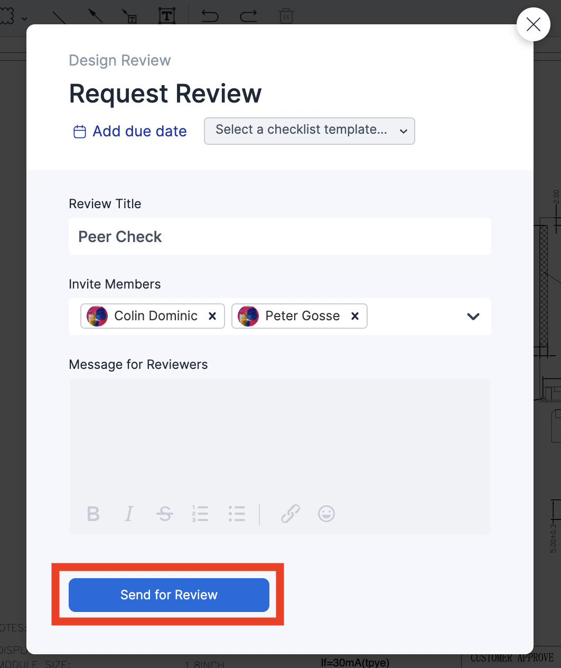Click the Send for Review button
This screenshot has height=668, width=561.
(169, 595)
